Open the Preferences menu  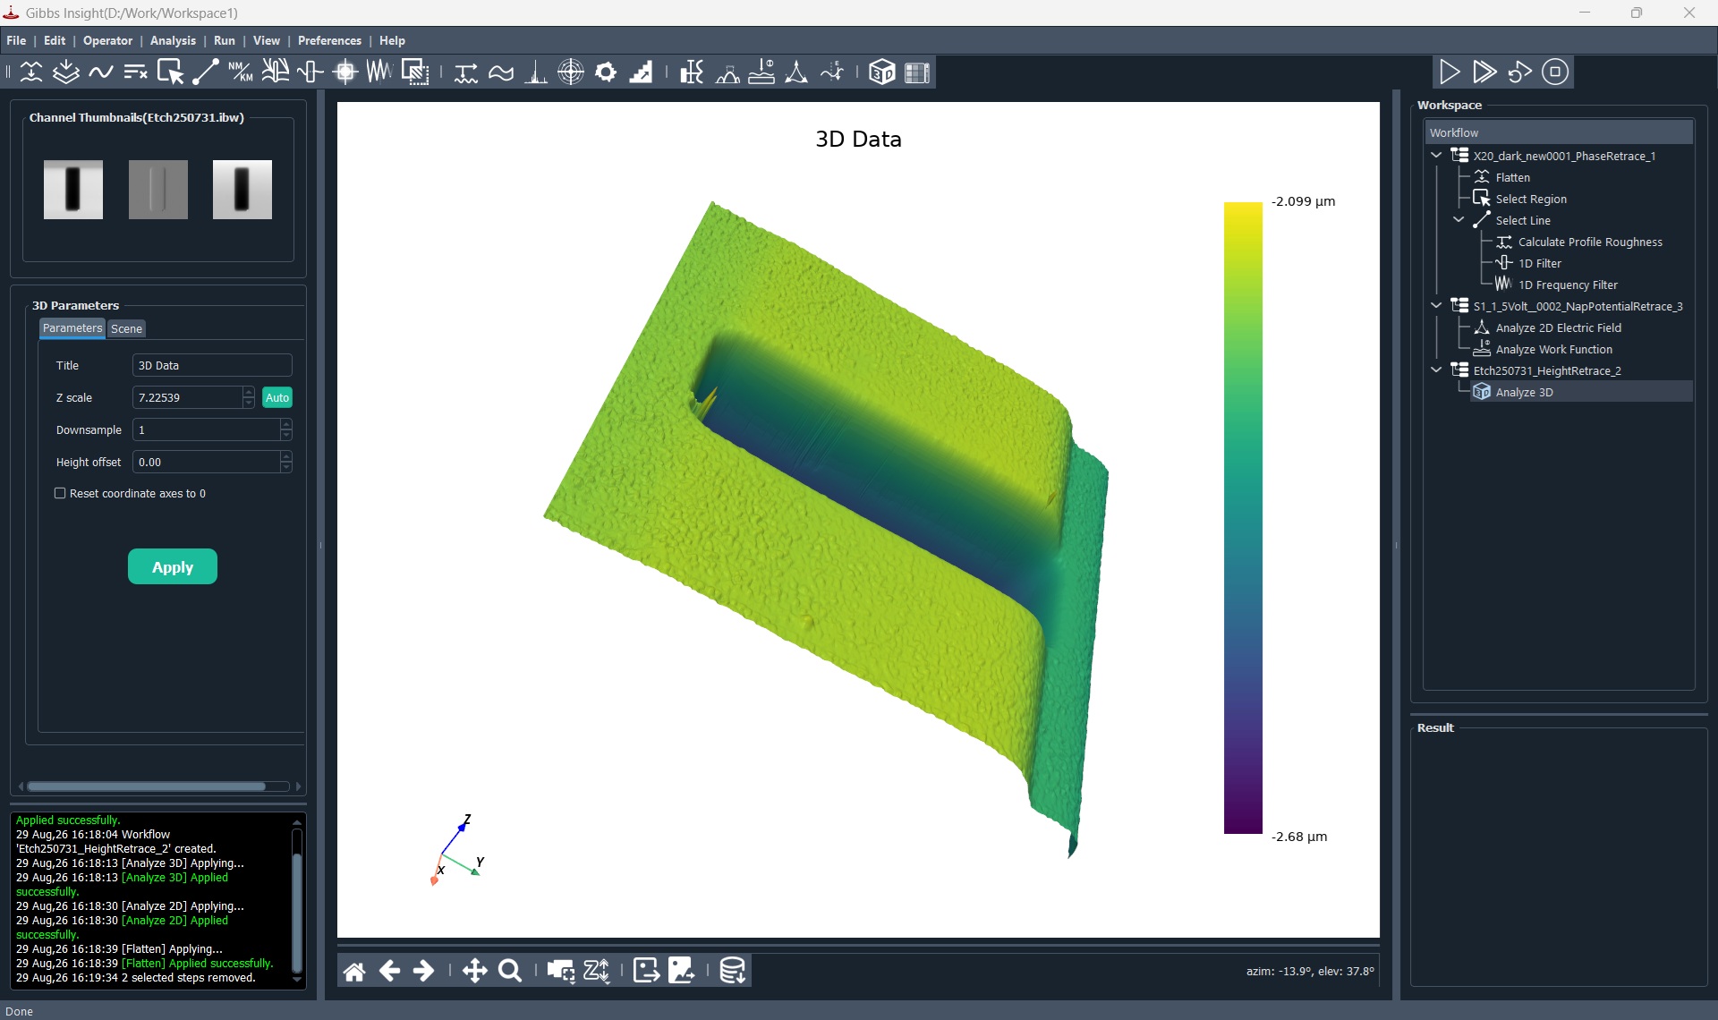(x=329, y=40)
